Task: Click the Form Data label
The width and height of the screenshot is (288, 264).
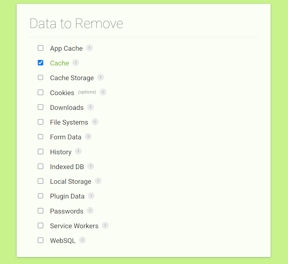Action: (x=65, y=137)
